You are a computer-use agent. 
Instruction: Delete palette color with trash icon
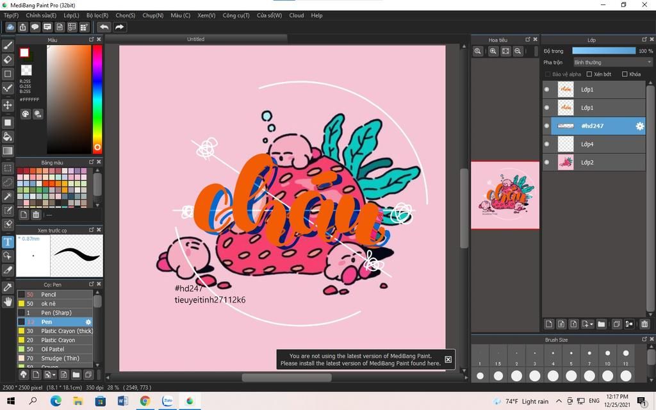36,215
